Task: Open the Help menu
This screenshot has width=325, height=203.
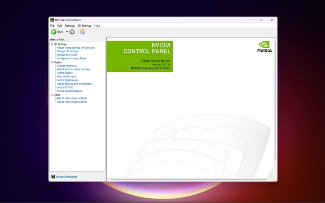Action: [x=97, y=26]
